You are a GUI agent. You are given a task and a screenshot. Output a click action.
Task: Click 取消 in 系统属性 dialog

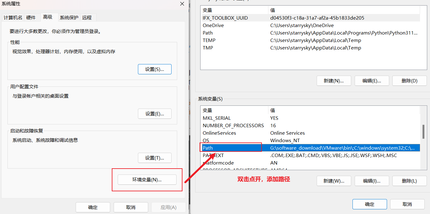(131, 207)
